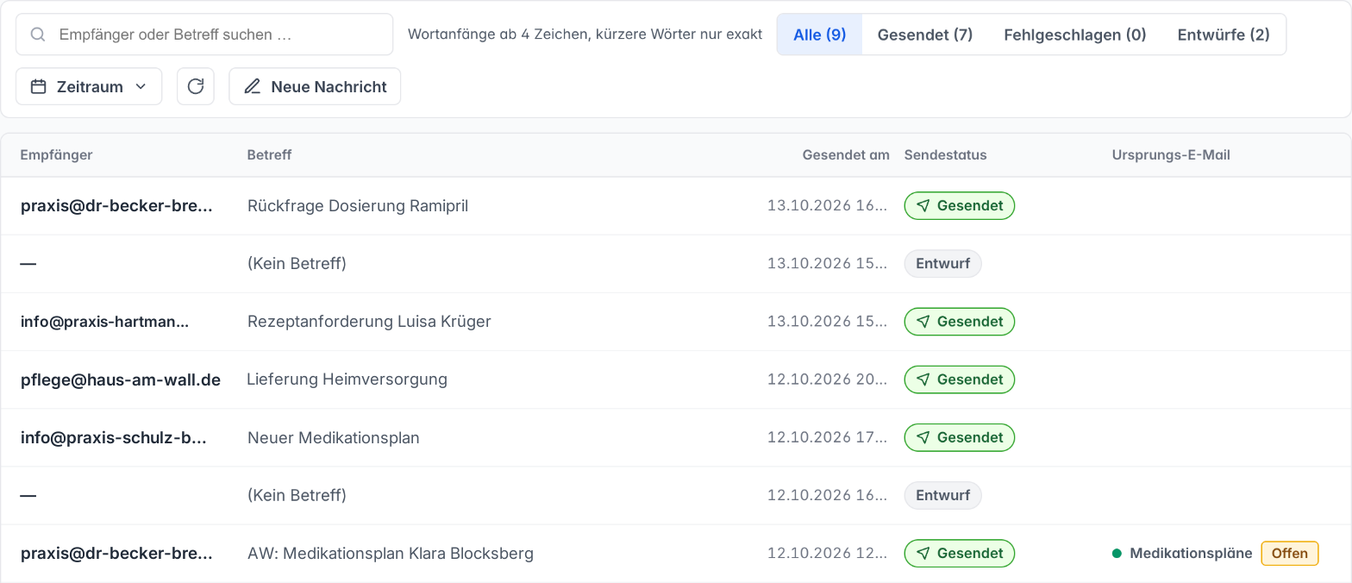The image size is (1352, 583).
Task: Click the Sendestatus column header
Action: [945, 155]
